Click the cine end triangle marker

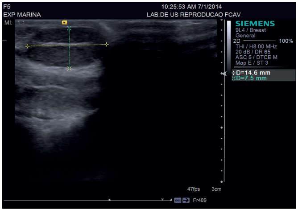170,200
